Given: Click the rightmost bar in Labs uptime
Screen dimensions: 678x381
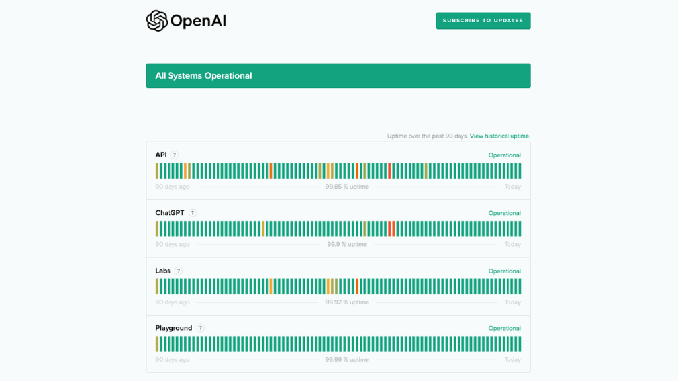Looking at the screenshot, I should (x=520, y=286).
